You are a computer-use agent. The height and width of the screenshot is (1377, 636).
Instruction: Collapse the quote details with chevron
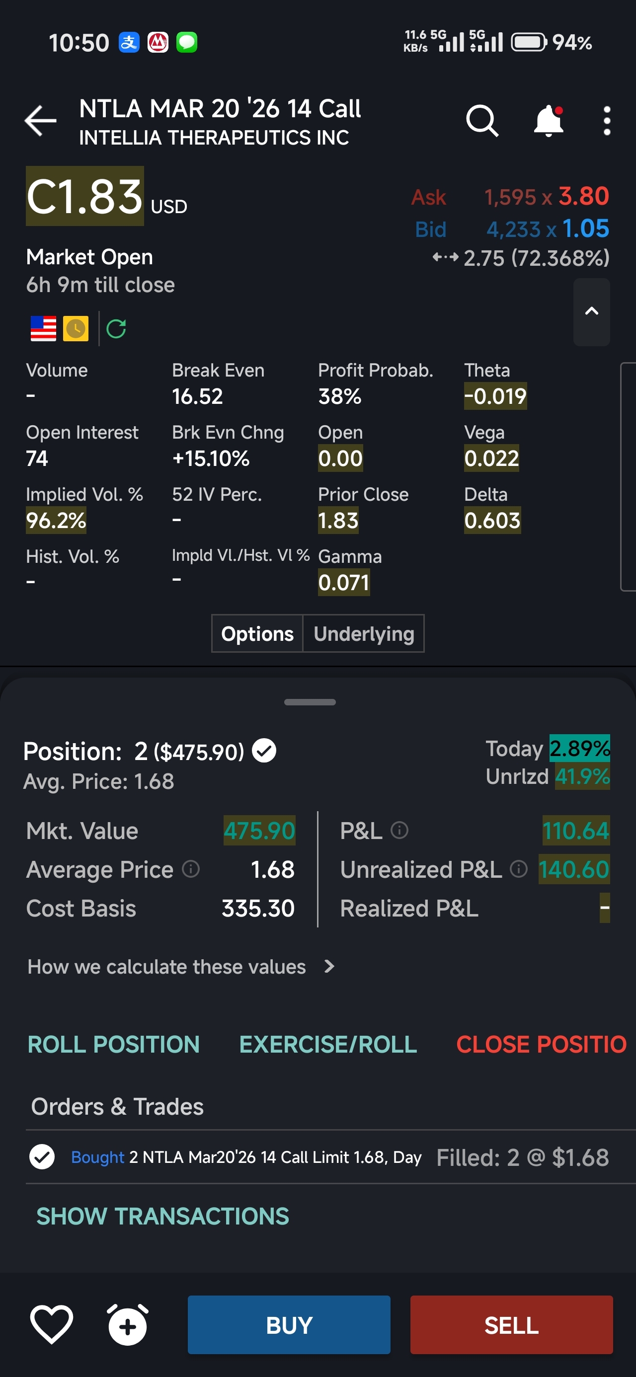(592, 311)
